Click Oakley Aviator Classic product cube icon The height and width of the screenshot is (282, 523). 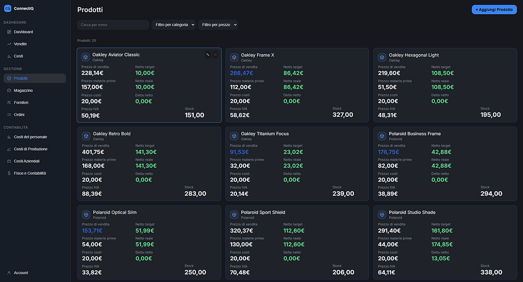85,57
